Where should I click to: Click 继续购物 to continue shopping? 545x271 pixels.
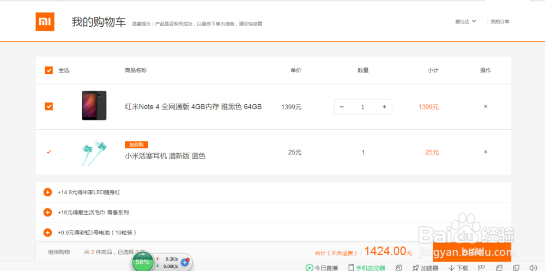click(59, 252)
